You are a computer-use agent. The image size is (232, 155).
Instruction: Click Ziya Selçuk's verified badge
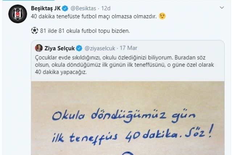click(x=79, y=48)
